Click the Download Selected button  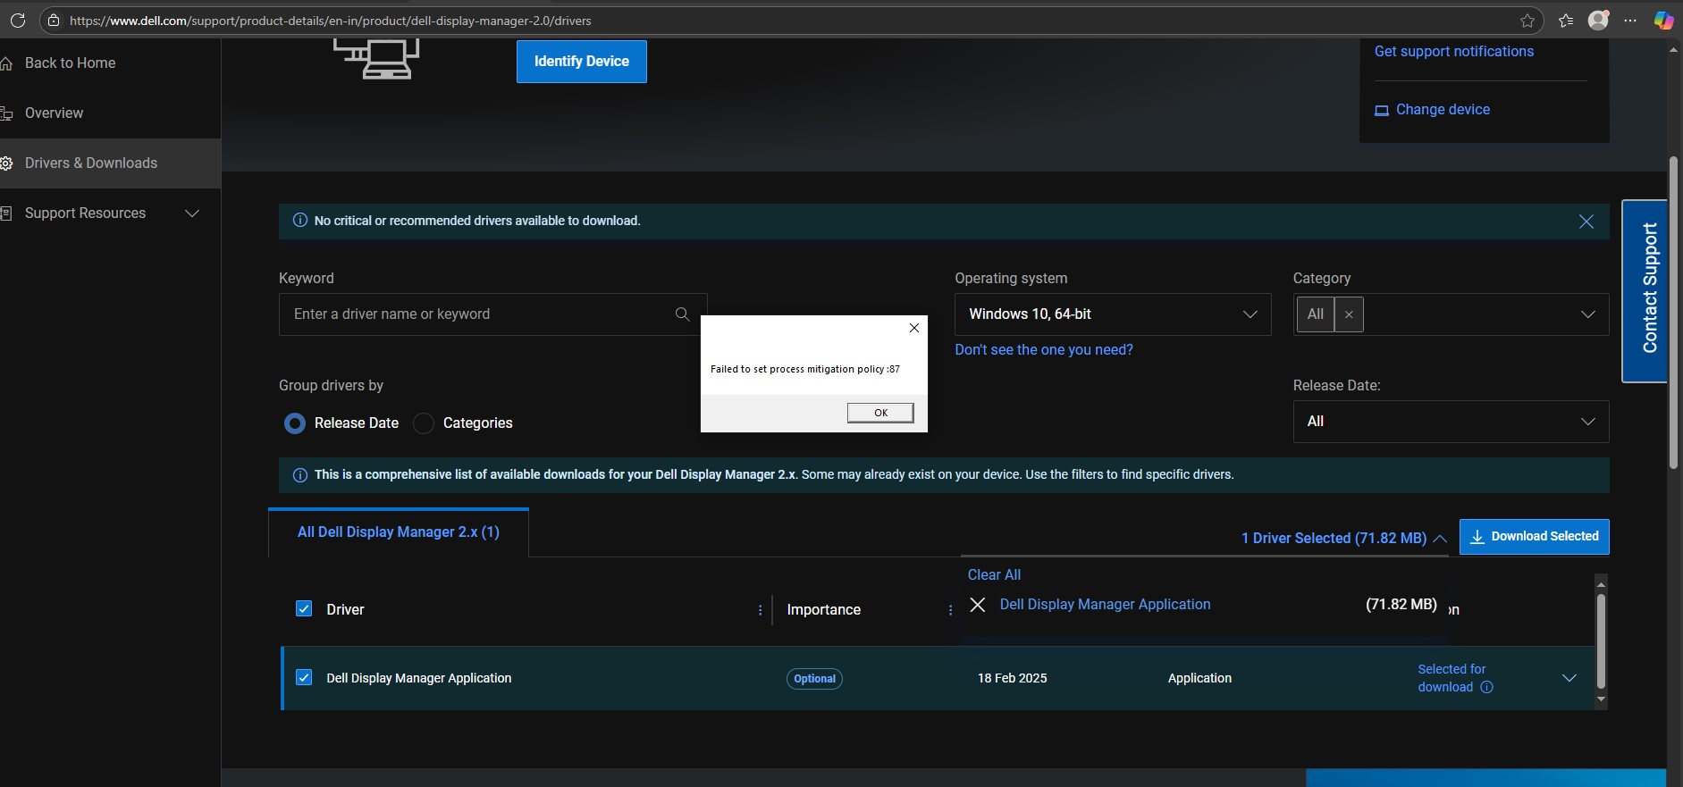pyautogui.click(x=1534, y=537)
